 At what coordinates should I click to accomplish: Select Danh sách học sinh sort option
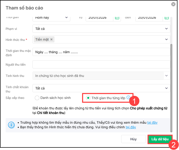pos(37,98)
